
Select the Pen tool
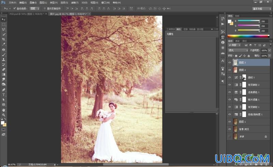[x=3, y=90]
